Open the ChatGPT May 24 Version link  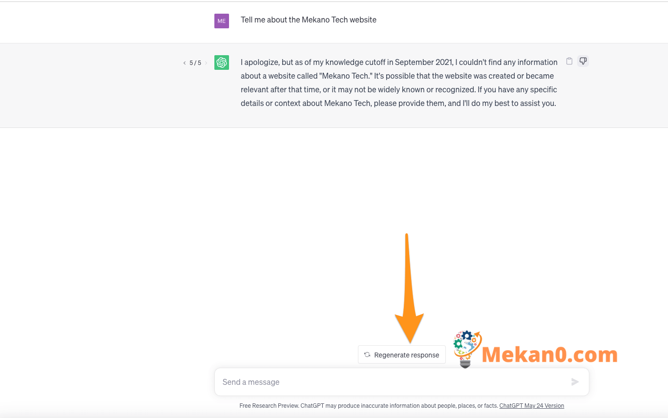point(532,406)
